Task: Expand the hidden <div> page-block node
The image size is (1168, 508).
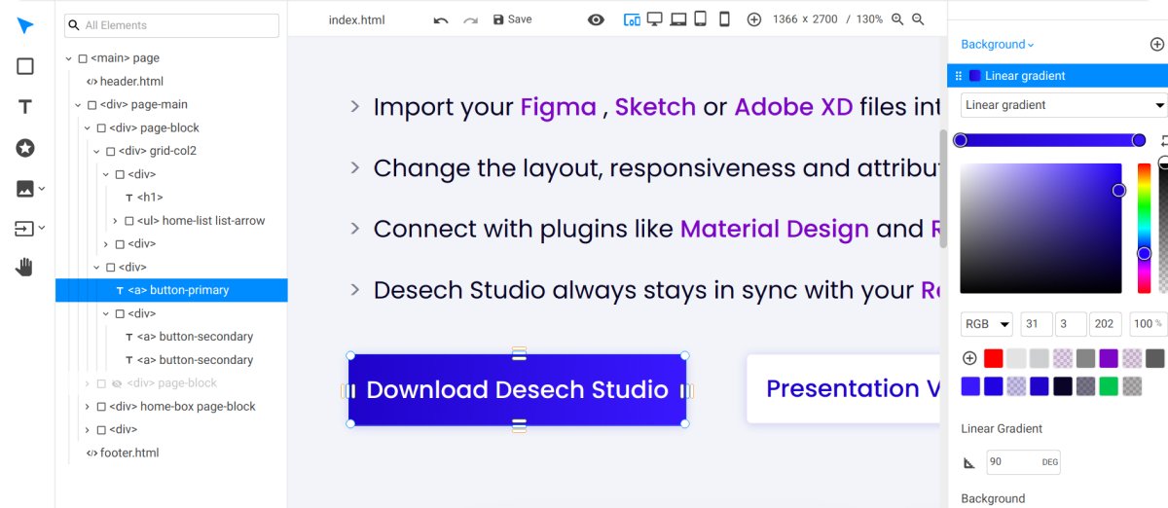Action: [88, 383]
